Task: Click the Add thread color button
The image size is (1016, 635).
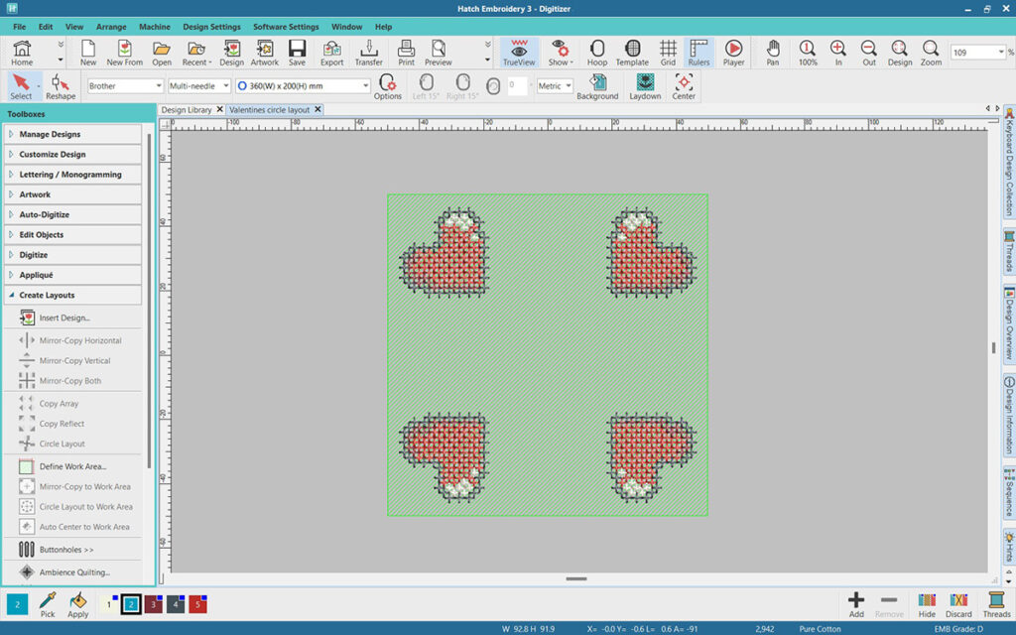Action: pos(856,604)
